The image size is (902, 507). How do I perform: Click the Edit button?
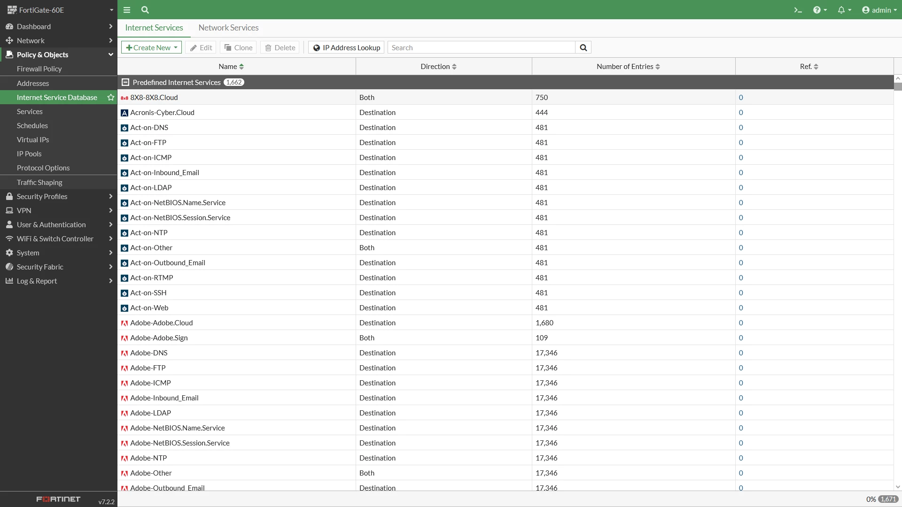pyautogui.click(x=201, y=47)
